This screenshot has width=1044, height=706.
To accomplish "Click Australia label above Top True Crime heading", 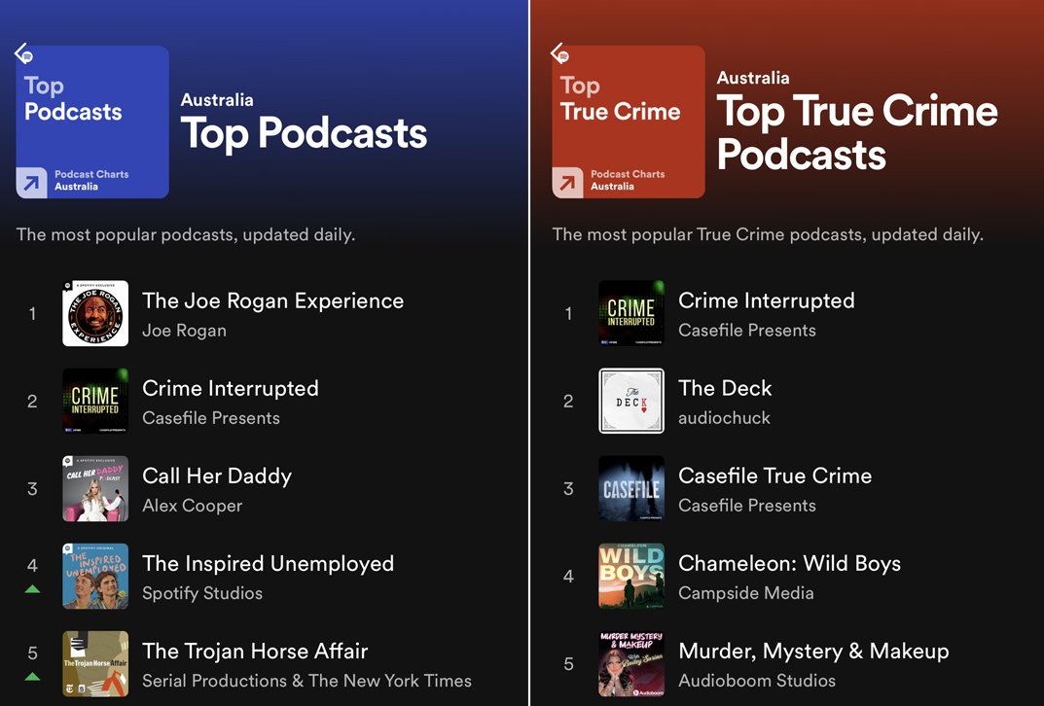I will coord(753,78).
